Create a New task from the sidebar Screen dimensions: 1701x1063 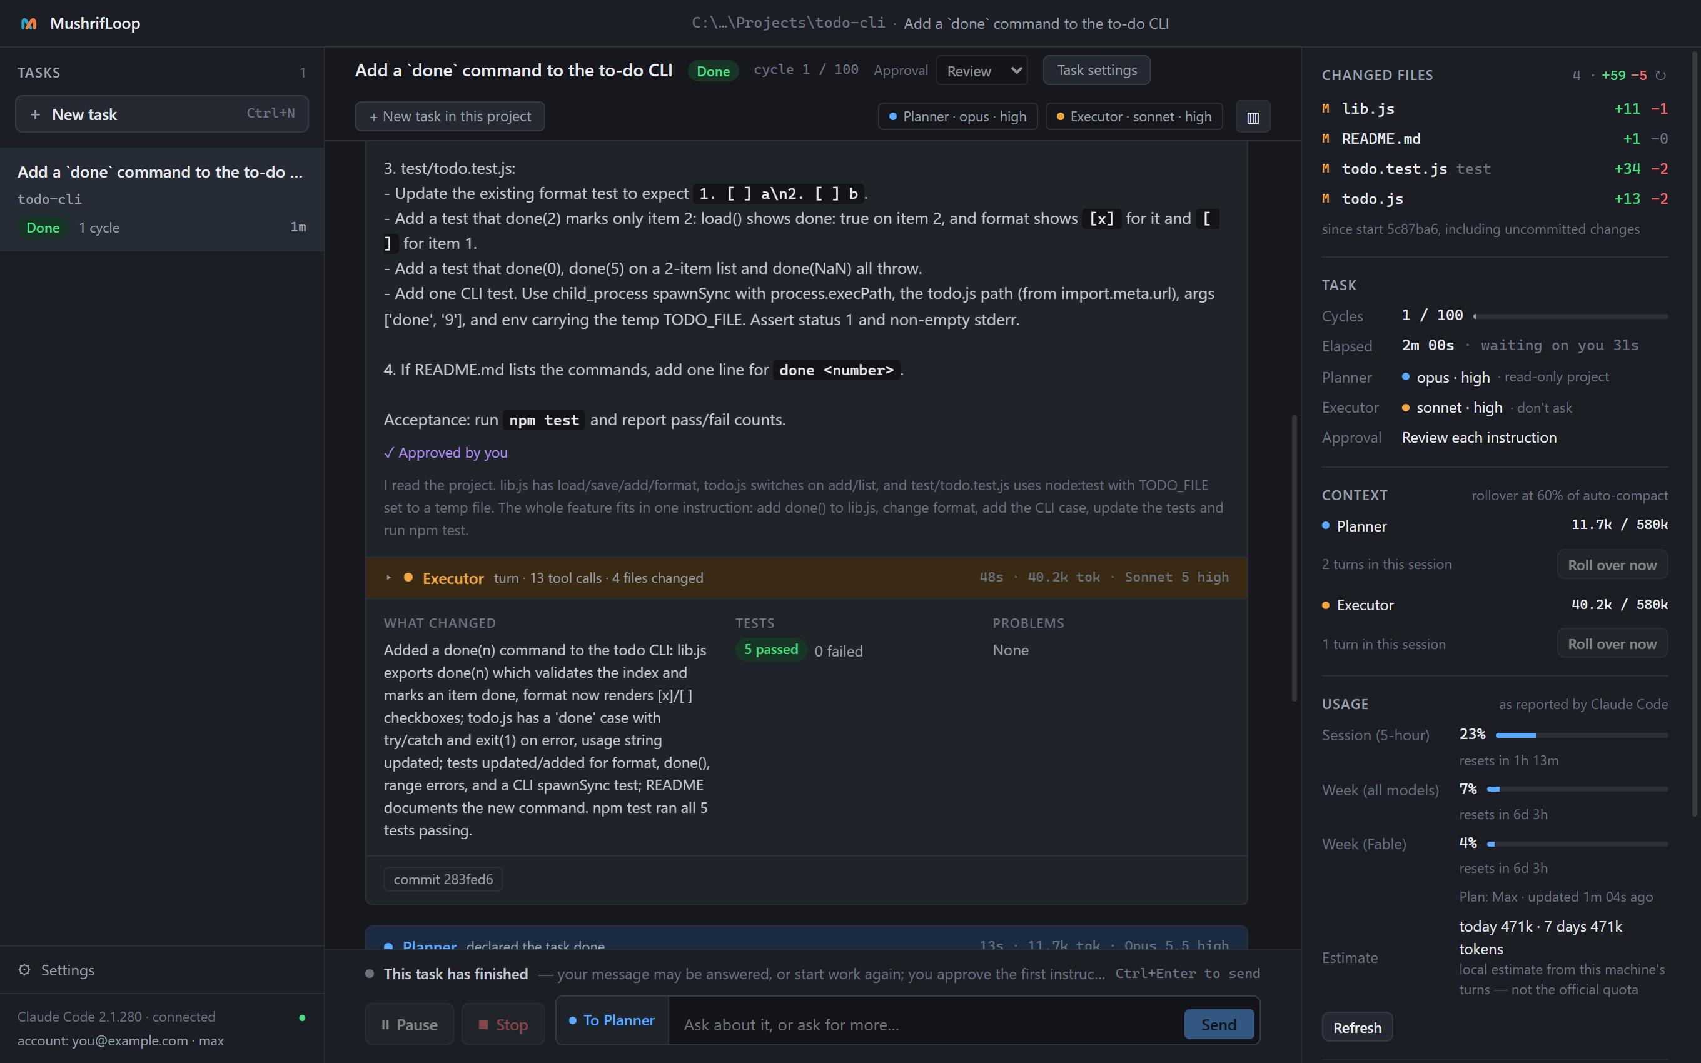162,114
